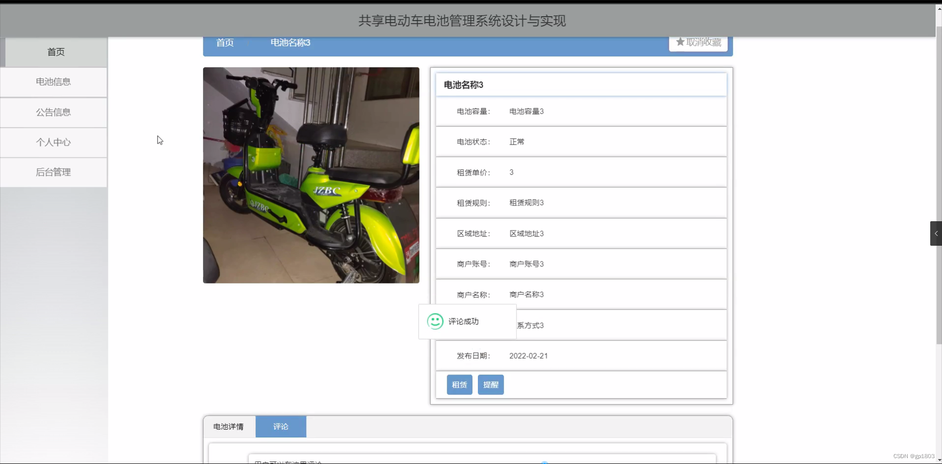Click the scrollbar down arrow icon
Viewport: 942px width, 464px height.
coord(938,460)
